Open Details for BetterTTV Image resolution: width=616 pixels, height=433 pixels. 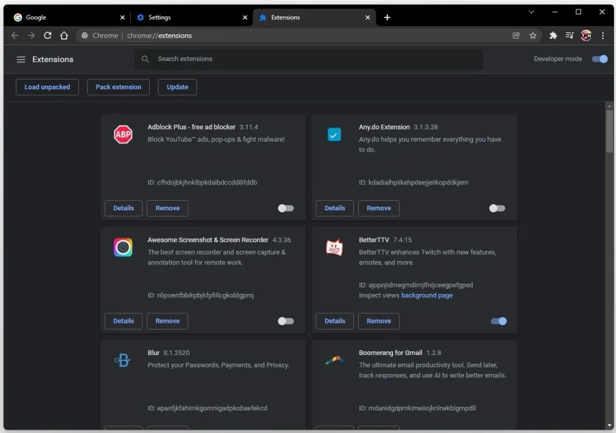coord(335,321)
